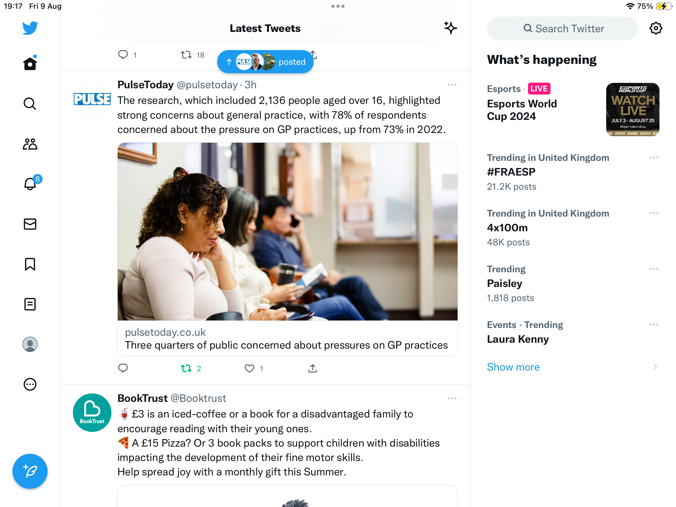Open the Explore search icon in sidebar
This screenshot has width=676, height=507.
click(30, 104)
